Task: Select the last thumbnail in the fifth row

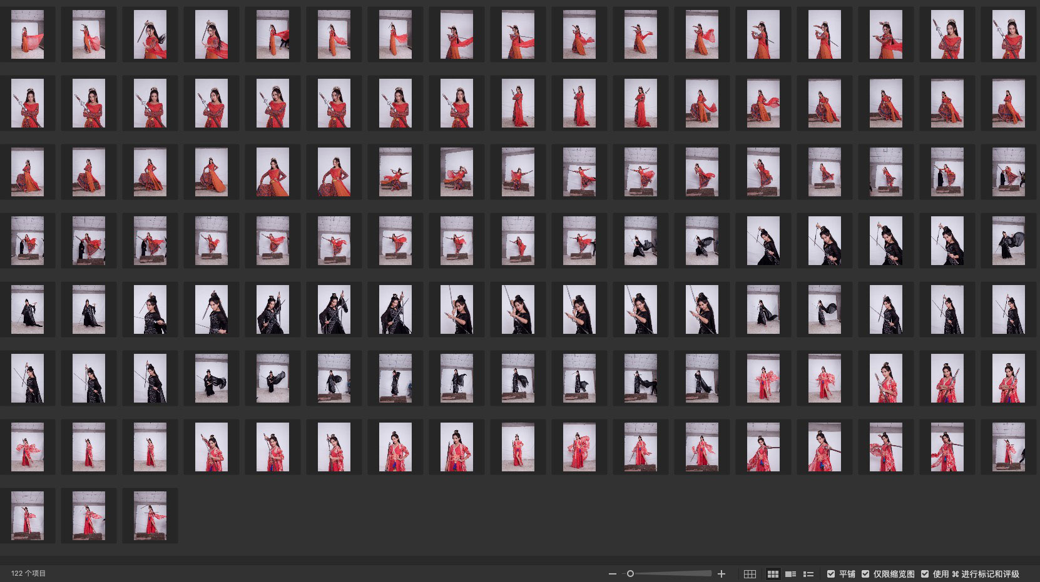Action: point(1008,309)
